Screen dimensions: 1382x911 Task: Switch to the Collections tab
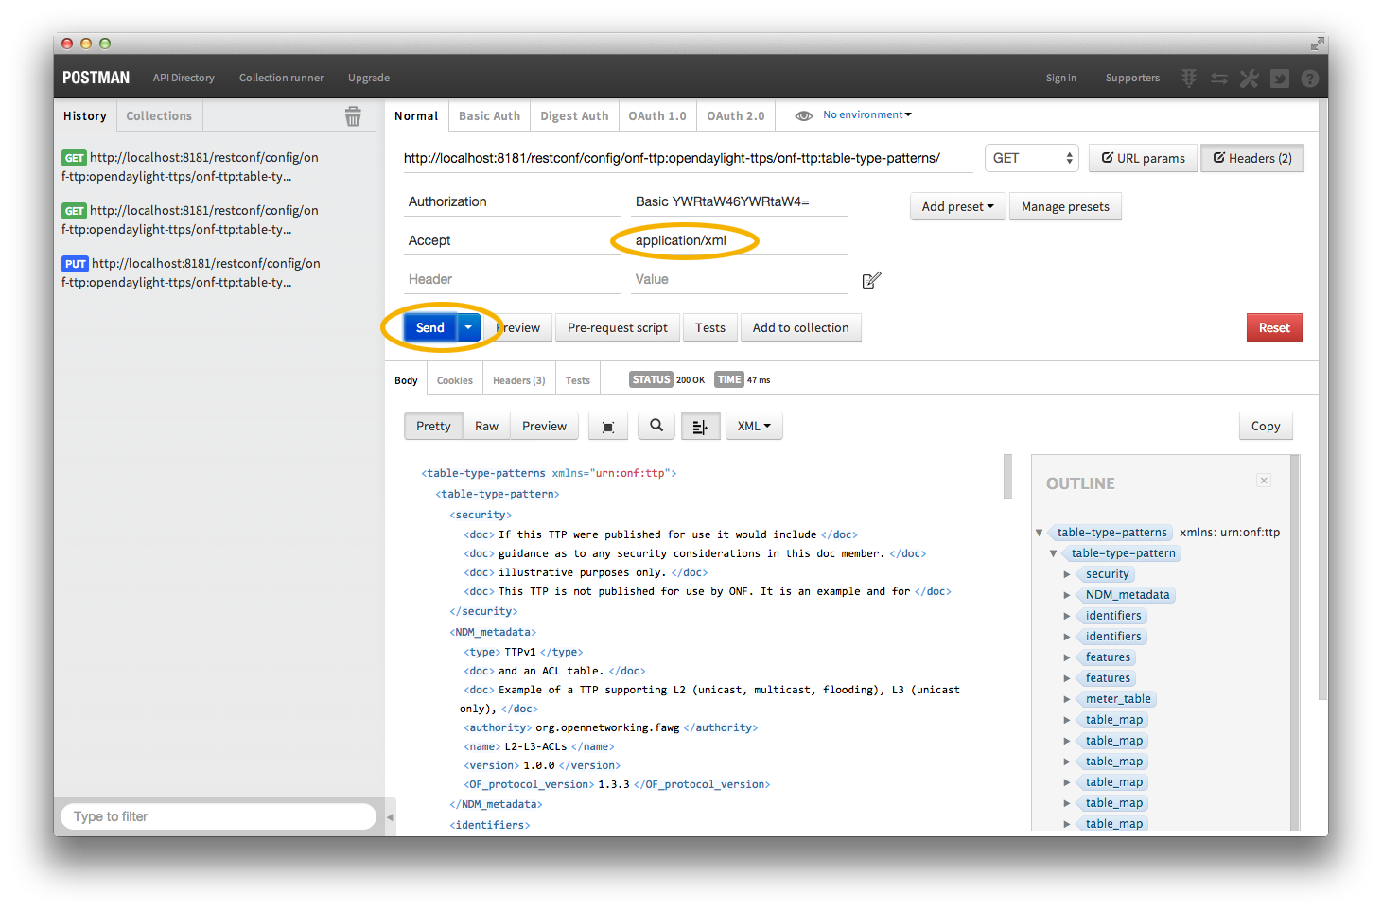click(159, 115)
